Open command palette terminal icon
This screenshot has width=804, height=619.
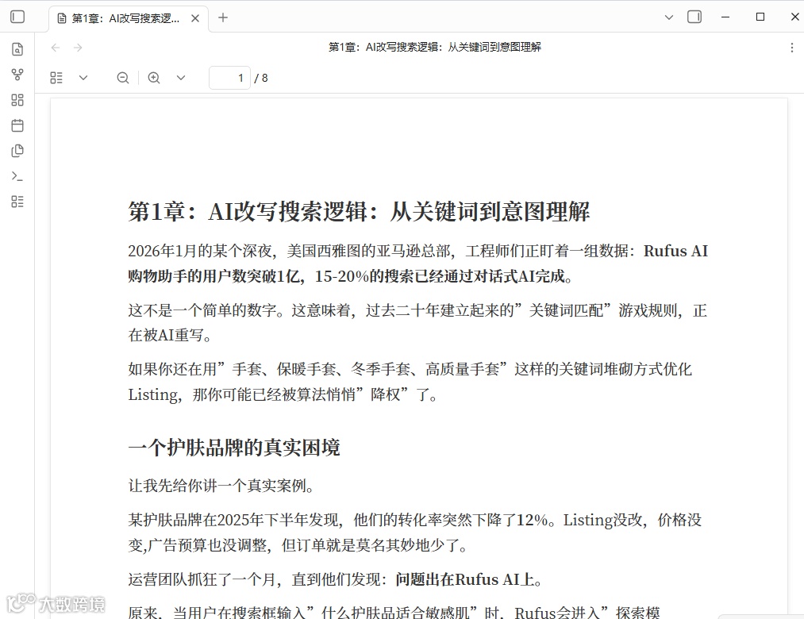pos(17,176)
